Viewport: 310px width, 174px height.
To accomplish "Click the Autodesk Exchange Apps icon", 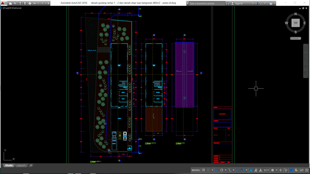I will click(x=257, y=3).
